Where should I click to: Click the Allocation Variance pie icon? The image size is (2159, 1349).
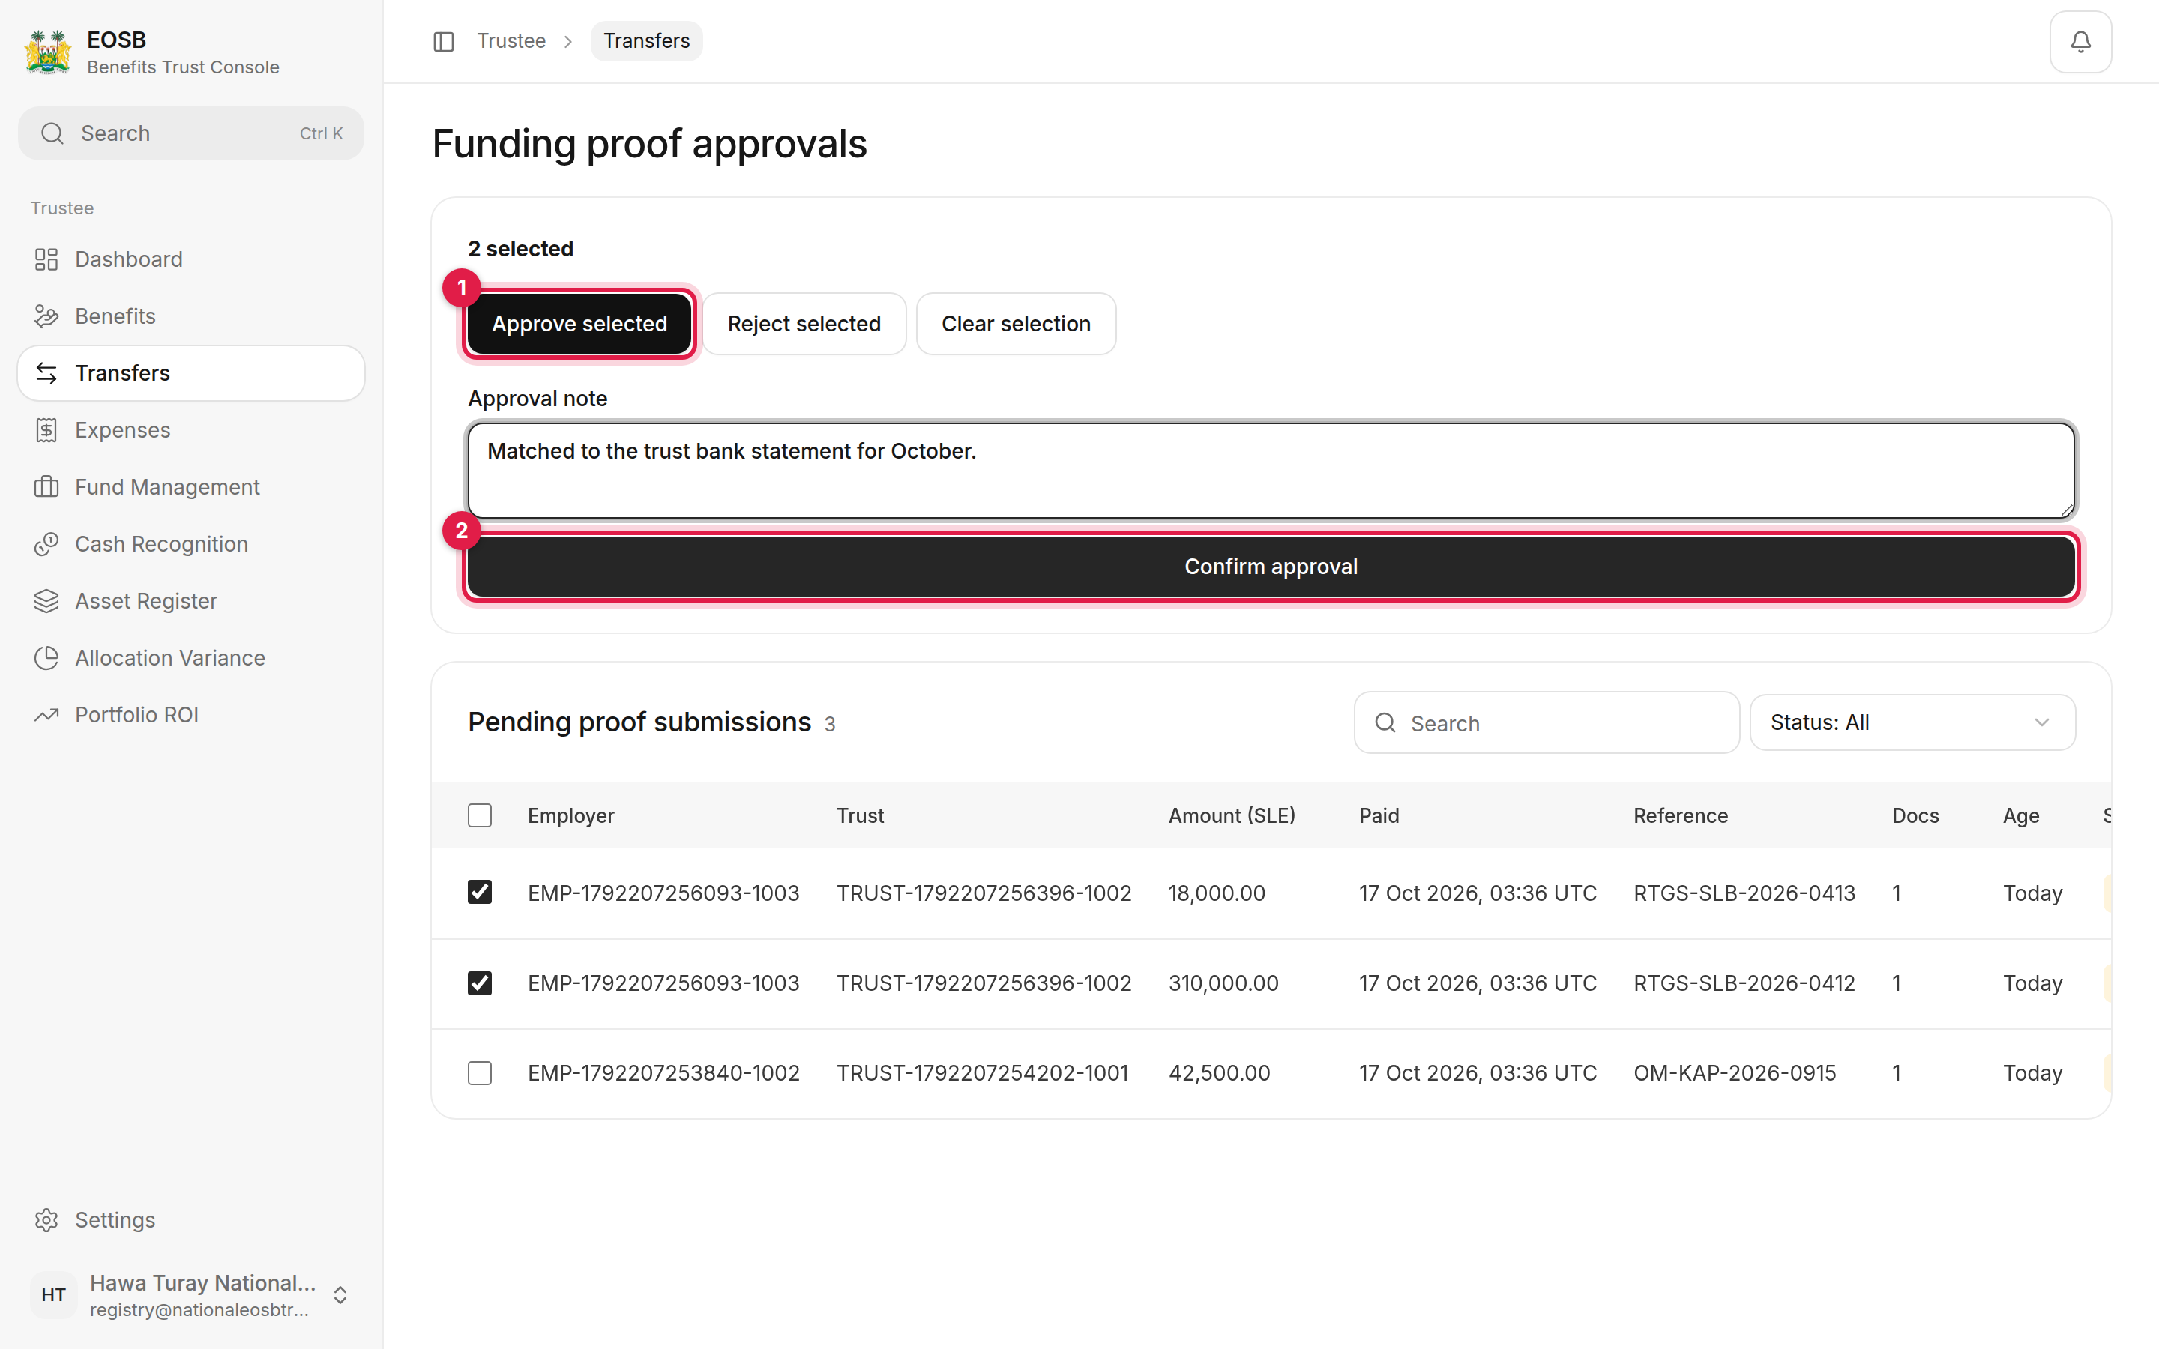(46, 659)
